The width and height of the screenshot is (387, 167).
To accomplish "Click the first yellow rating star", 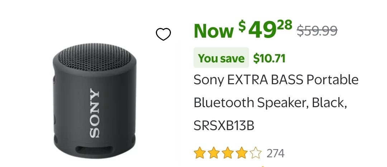I will click(x=200, y=154).
